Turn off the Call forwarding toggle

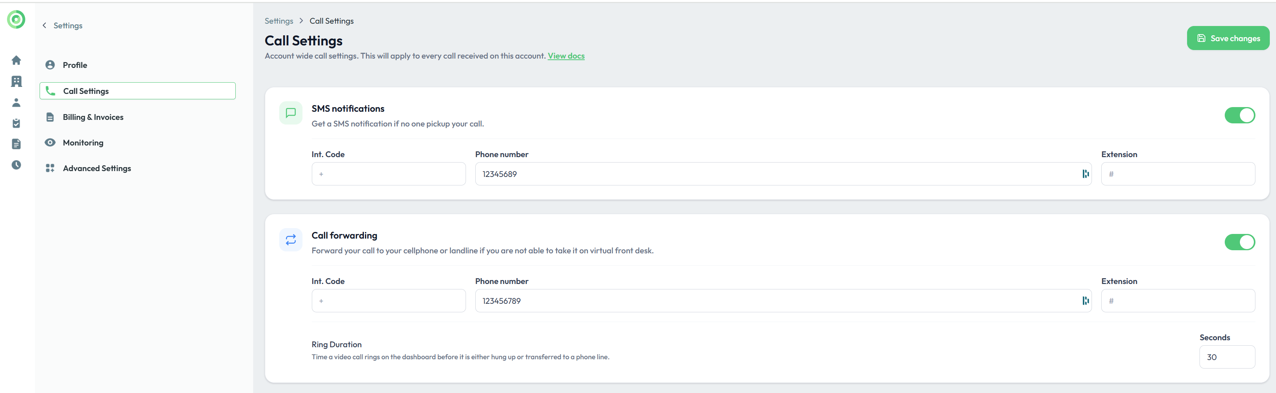pos(1239,242)
